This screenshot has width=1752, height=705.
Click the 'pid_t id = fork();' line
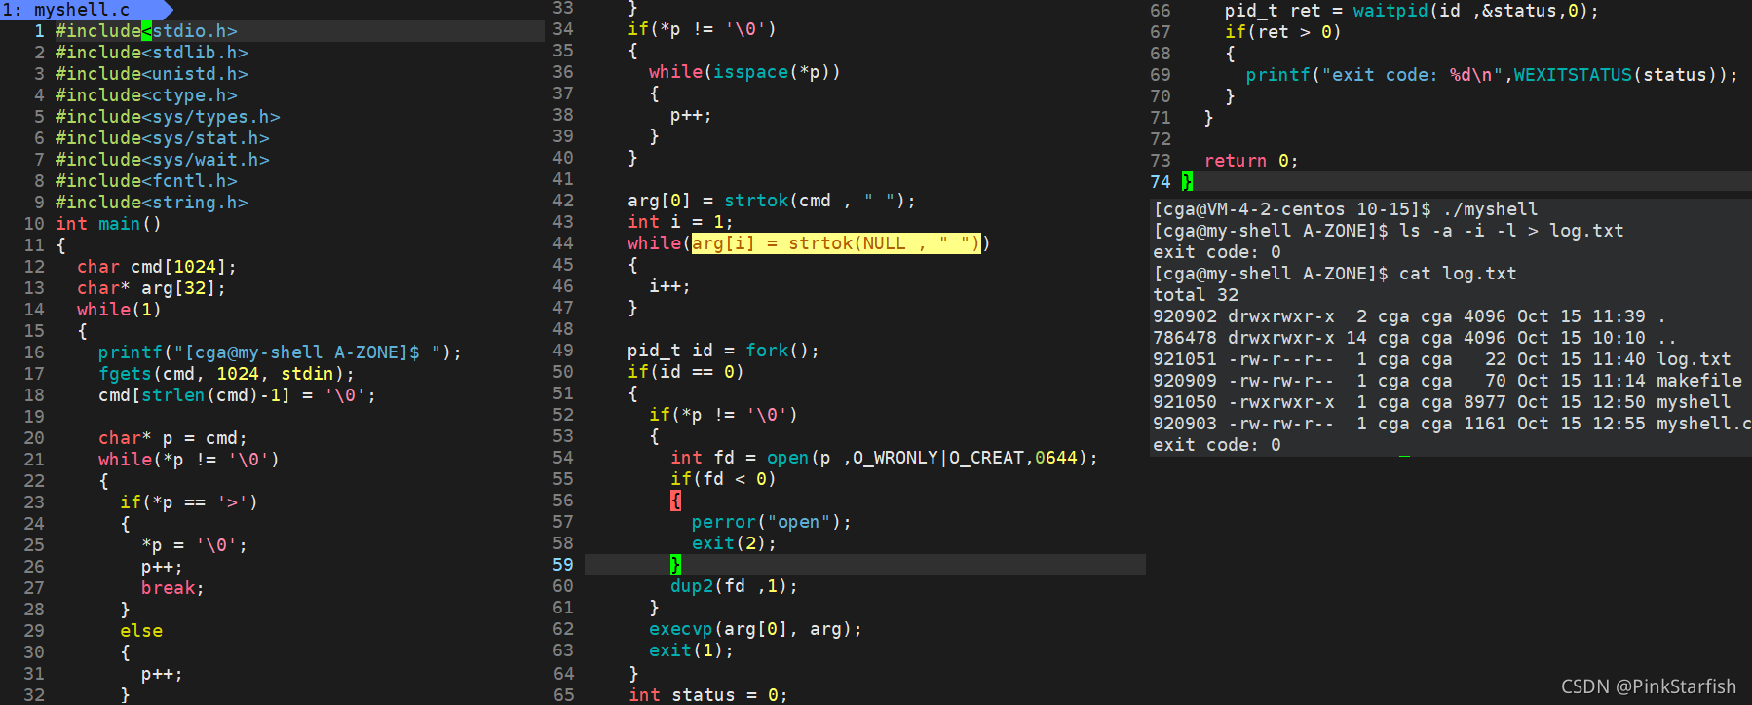pyautogui.click(x=723, y=351)
